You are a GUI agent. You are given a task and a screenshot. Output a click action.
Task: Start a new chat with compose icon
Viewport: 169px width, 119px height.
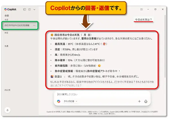click(29, 10)
